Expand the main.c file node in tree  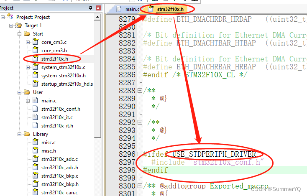click(x=28, y=101)
